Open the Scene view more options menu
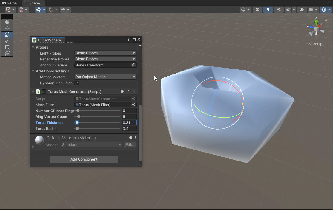 [329, 3]
